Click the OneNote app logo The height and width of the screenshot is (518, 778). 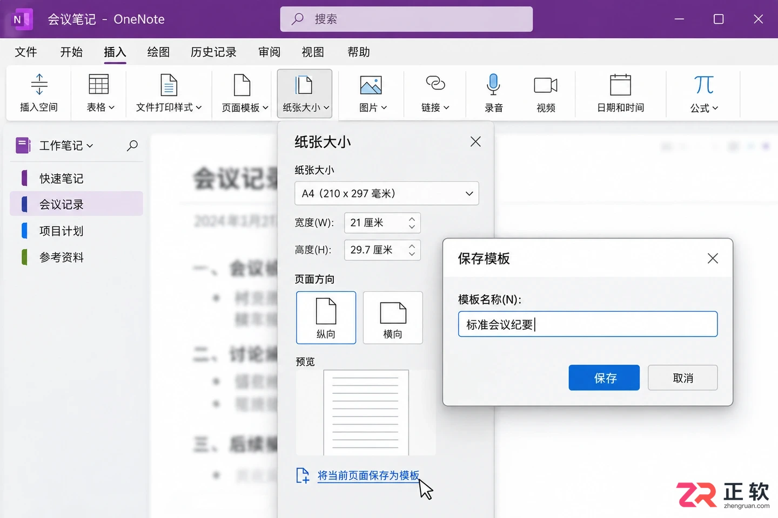pos(22,19)
